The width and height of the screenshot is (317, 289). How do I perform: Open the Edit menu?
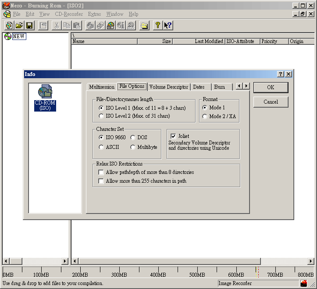30,14
